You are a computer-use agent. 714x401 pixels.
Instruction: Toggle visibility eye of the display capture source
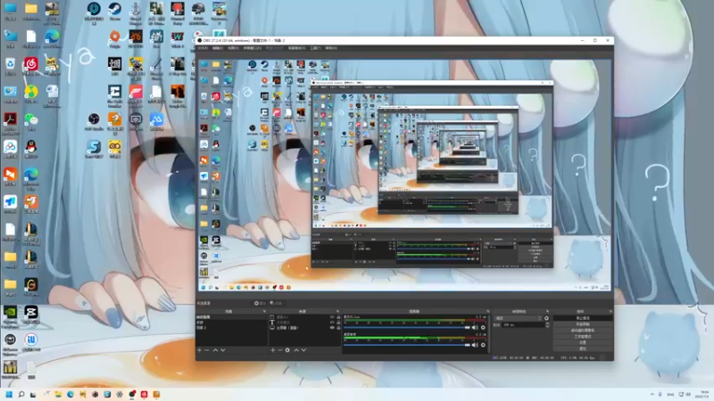tap(332, 328)
